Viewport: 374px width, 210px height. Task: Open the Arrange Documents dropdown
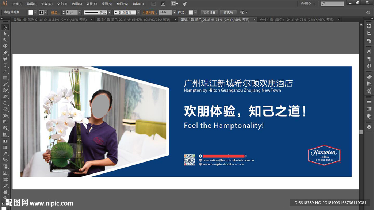tap(174, 4)
